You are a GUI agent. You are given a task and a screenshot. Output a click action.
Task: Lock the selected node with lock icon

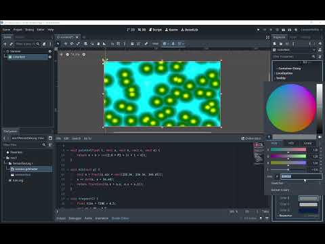tap(132, 43)
